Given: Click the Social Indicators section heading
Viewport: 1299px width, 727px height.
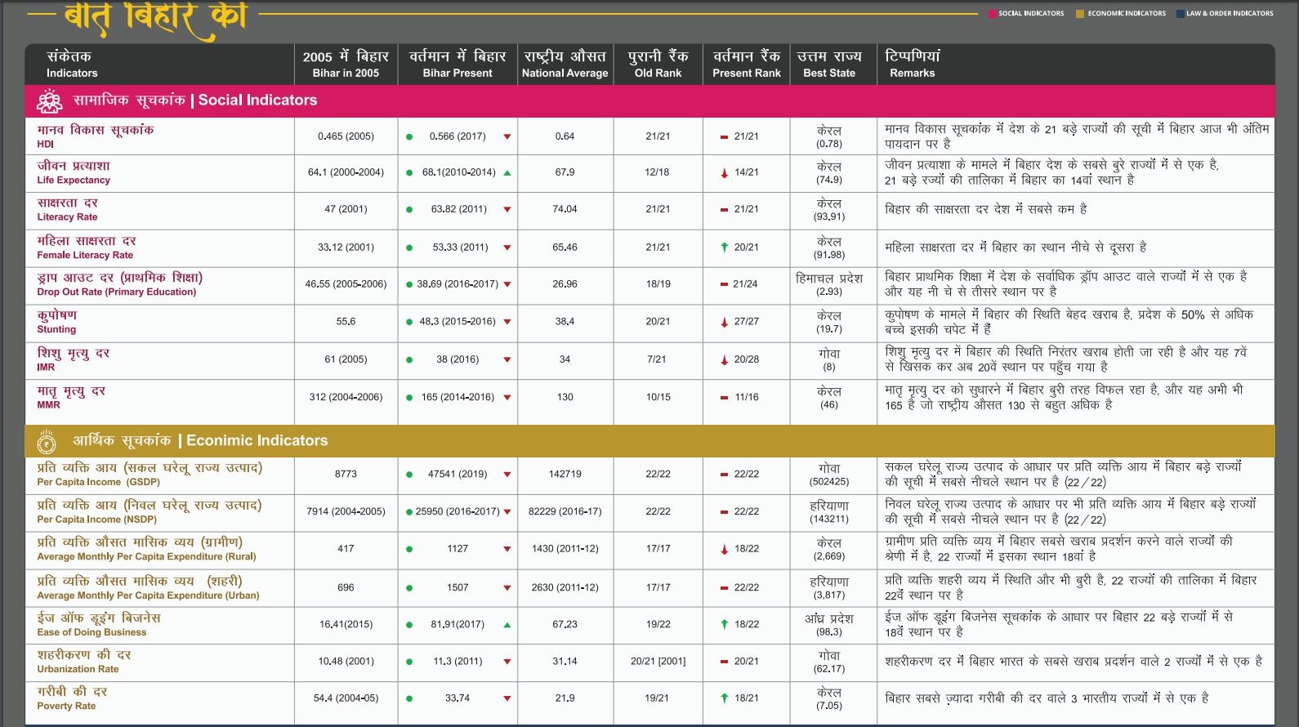Looking at the screenshot, I should pyautogui.click(x=195, y=100).
